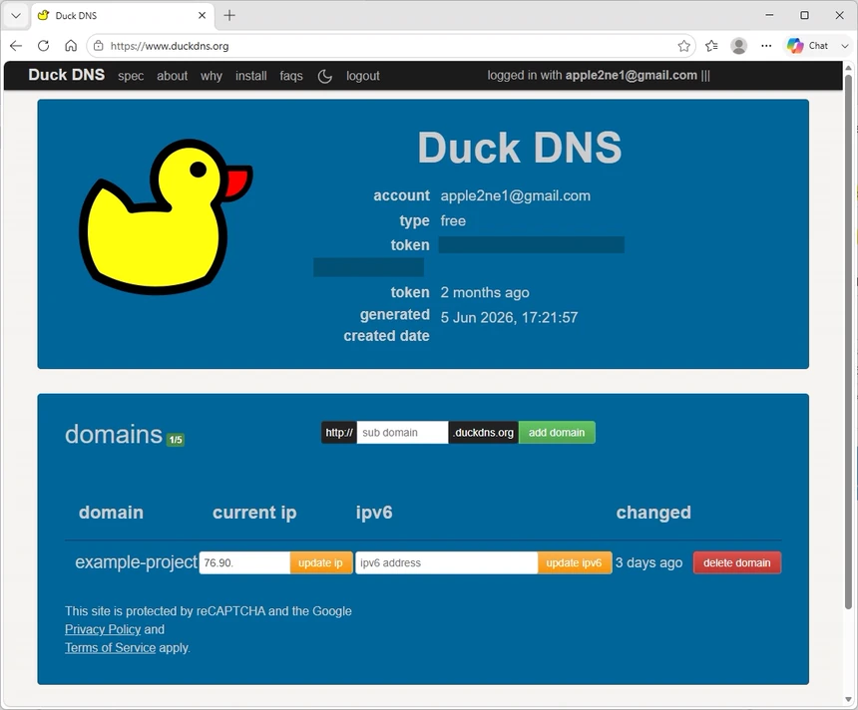The height and width of the screenshot is (710, 858).
Task: Click the Duck DNS brand link
Action: pos(66,75)
